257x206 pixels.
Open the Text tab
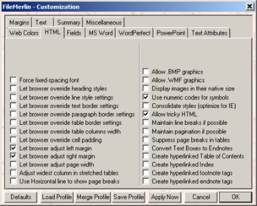[43, 23]
